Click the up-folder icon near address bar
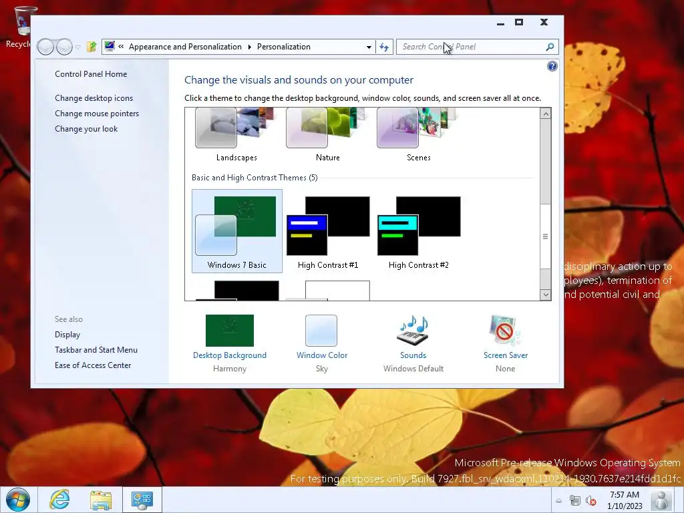 pos(91,47)
